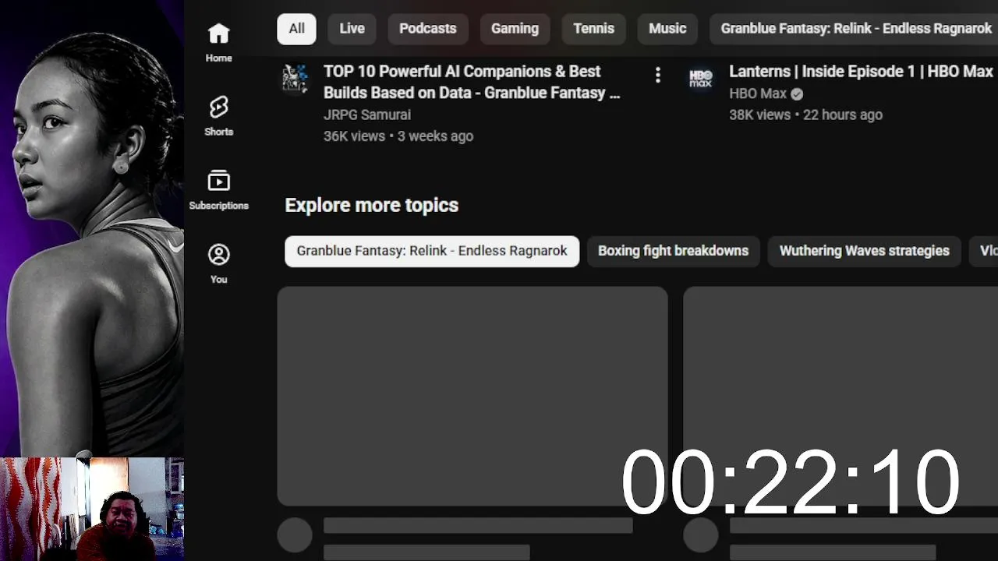Viewport: 998px width, 561px height.
Task: Filter the feed by Podcasts
Action: tap(427, 29)
